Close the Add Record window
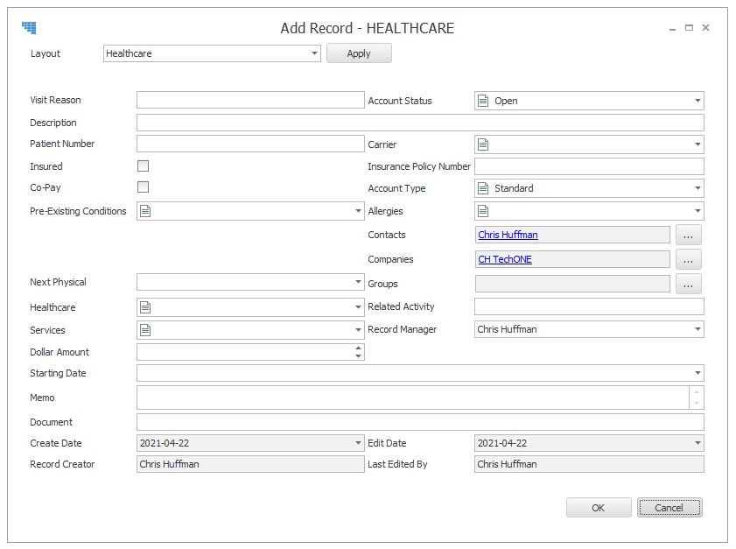Viewport: 736px width, 549px height. coord(705,28)
